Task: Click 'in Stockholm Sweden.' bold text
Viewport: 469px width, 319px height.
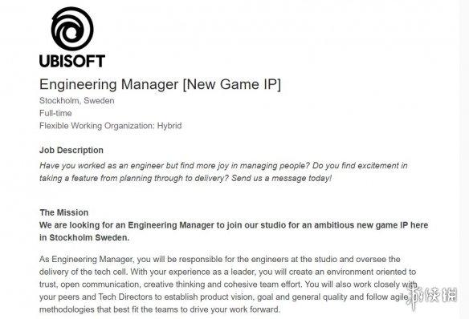Action: point(84,237)
